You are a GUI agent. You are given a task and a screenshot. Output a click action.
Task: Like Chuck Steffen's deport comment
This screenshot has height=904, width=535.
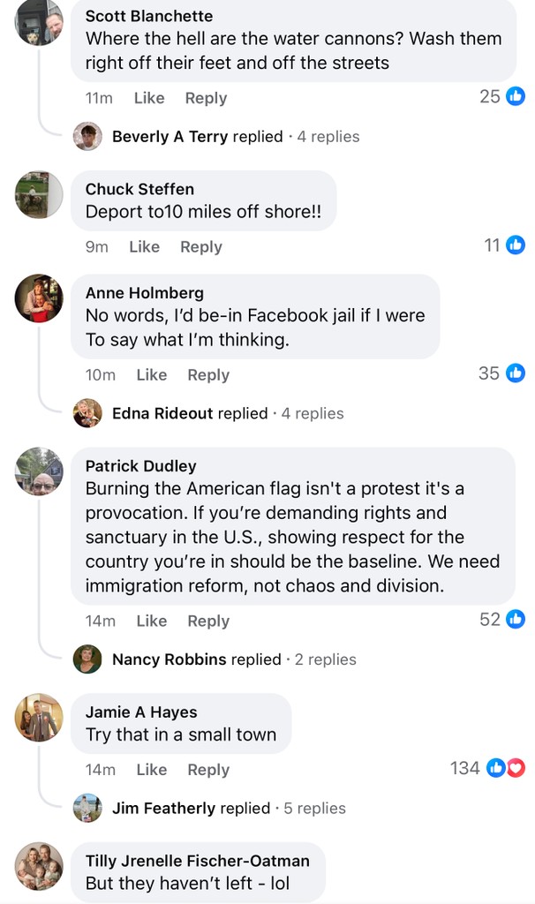tap(144, 247)
